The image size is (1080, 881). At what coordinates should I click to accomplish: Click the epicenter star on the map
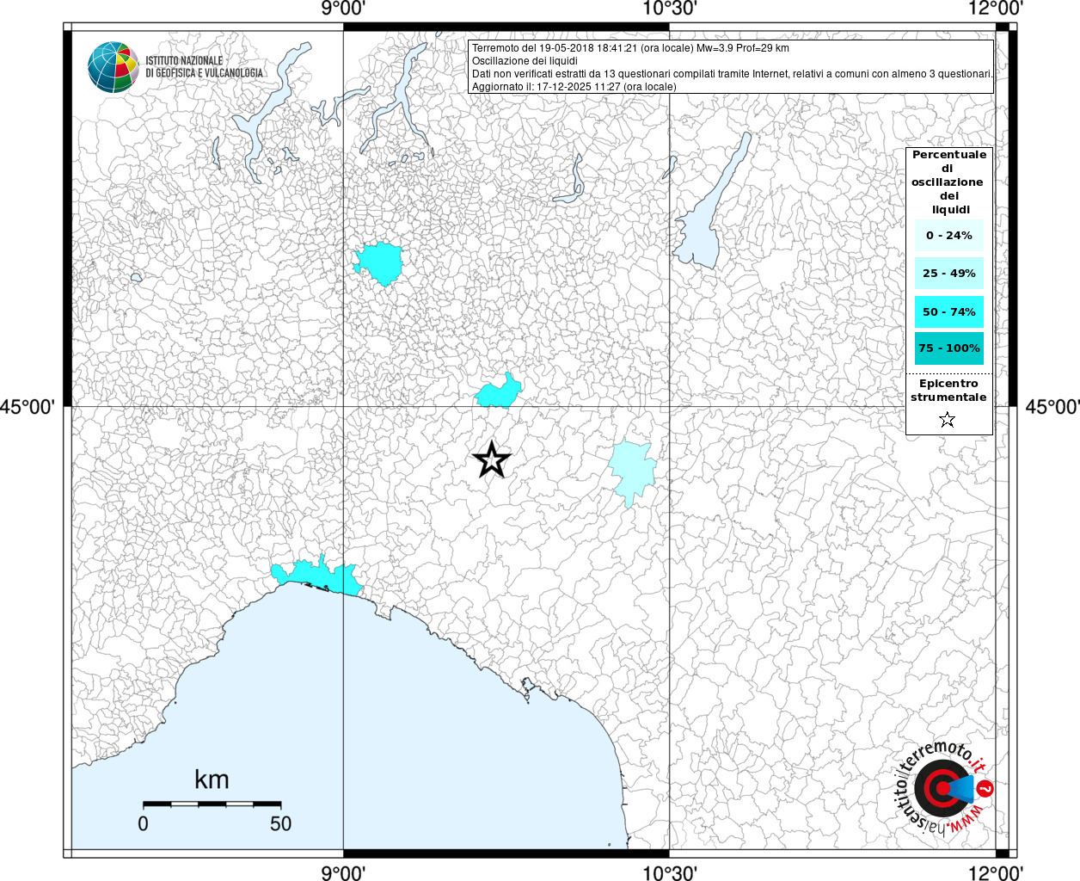pyautogui.click(x=492, y=460)
